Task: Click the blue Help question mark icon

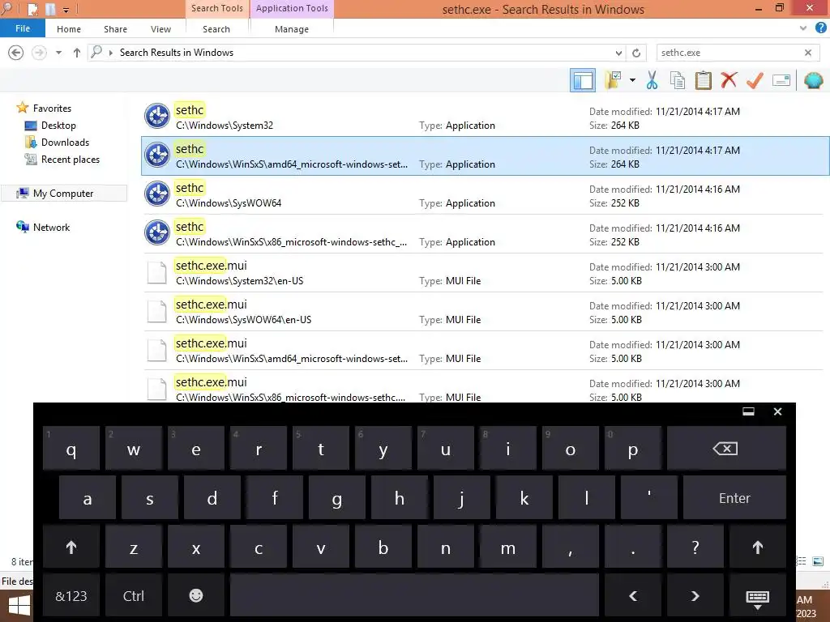Action: 821,28
